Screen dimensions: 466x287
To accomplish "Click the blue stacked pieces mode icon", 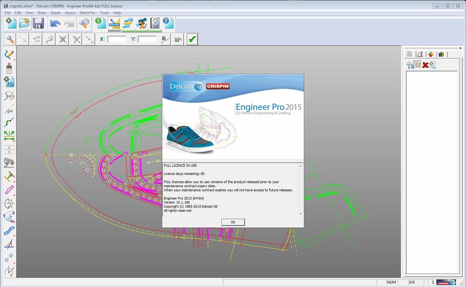I will (128, 23).
